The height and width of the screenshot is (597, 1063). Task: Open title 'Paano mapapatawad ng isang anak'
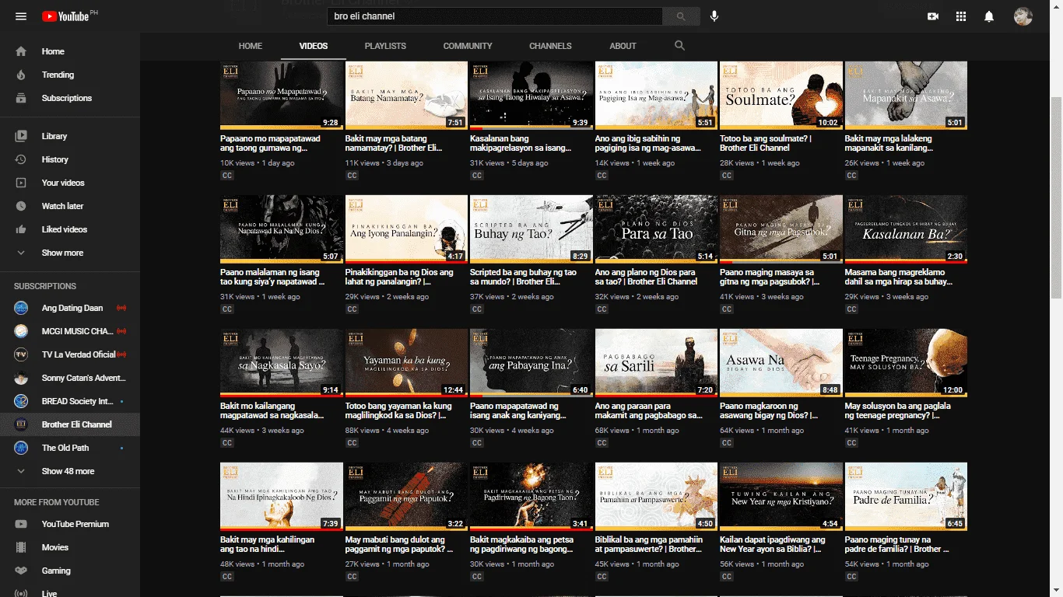518,411
